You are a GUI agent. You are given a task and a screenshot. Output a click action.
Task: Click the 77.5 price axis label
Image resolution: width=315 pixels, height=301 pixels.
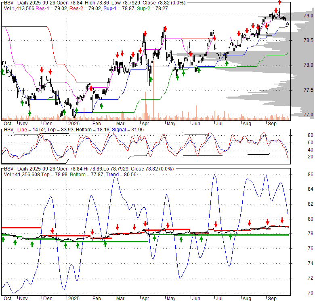pos(308,90)
